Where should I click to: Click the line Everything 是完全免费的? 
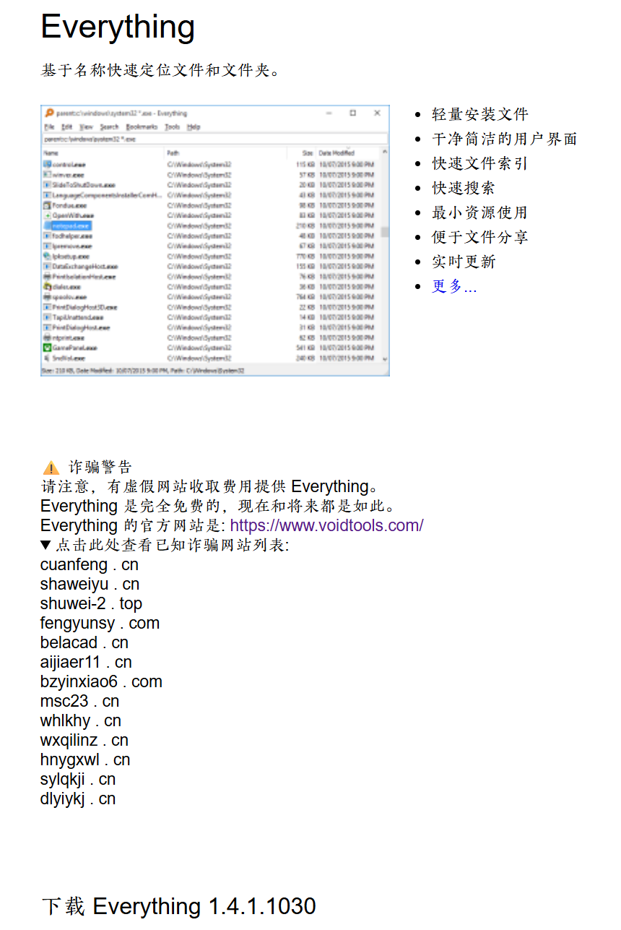point(219,506)
